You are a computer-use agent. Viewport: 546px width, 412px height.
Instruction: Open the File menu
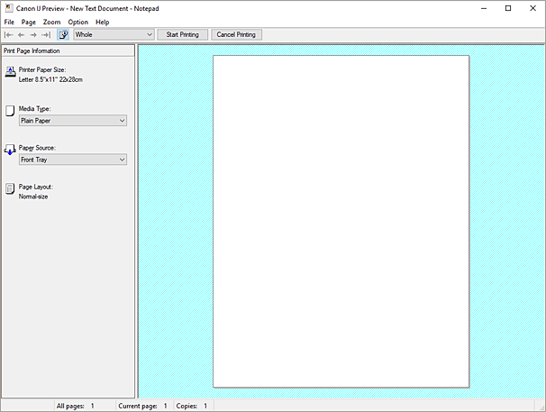tap(9, 22)
